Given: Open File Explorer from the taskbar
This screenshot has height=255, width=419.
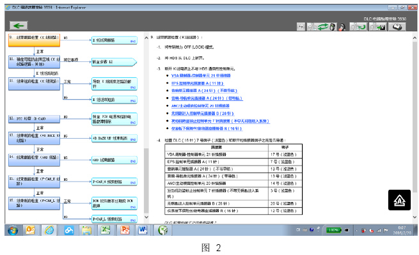Looking at the screenshot, I should pos(86,230).
